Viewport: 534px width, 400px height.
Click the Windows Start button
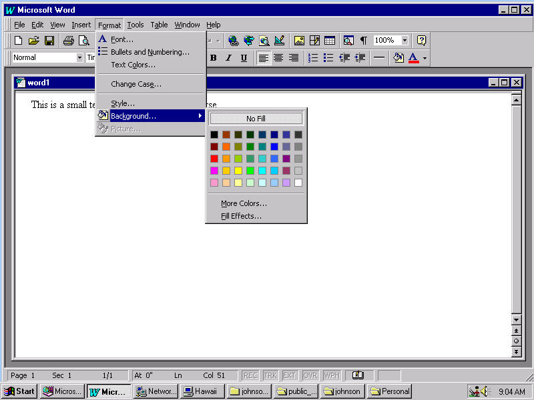click(x=19, y=391)
